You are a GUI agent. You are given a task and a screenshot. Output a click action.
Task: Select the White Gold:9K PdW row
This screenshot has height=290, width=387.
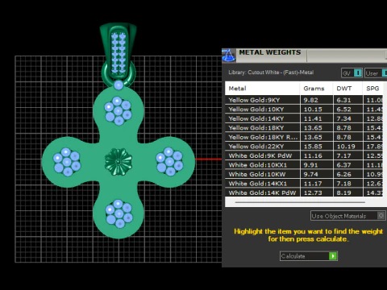(x=304, y=155)
